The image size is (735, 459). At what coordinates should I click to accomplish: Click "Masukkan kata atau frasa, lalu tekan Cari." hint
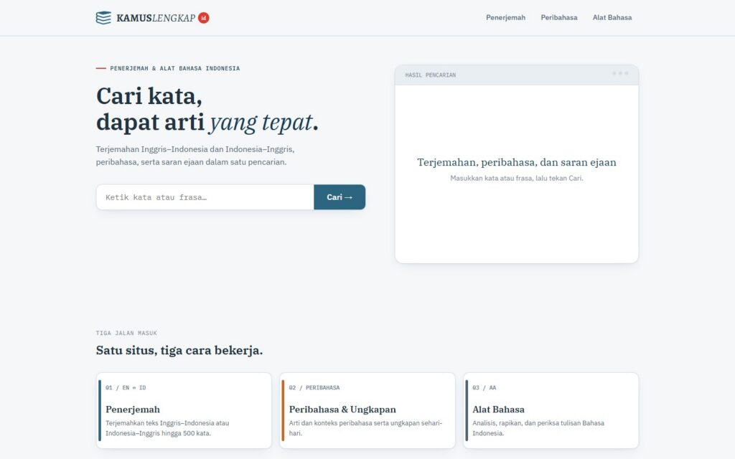(x=517, y=178)
